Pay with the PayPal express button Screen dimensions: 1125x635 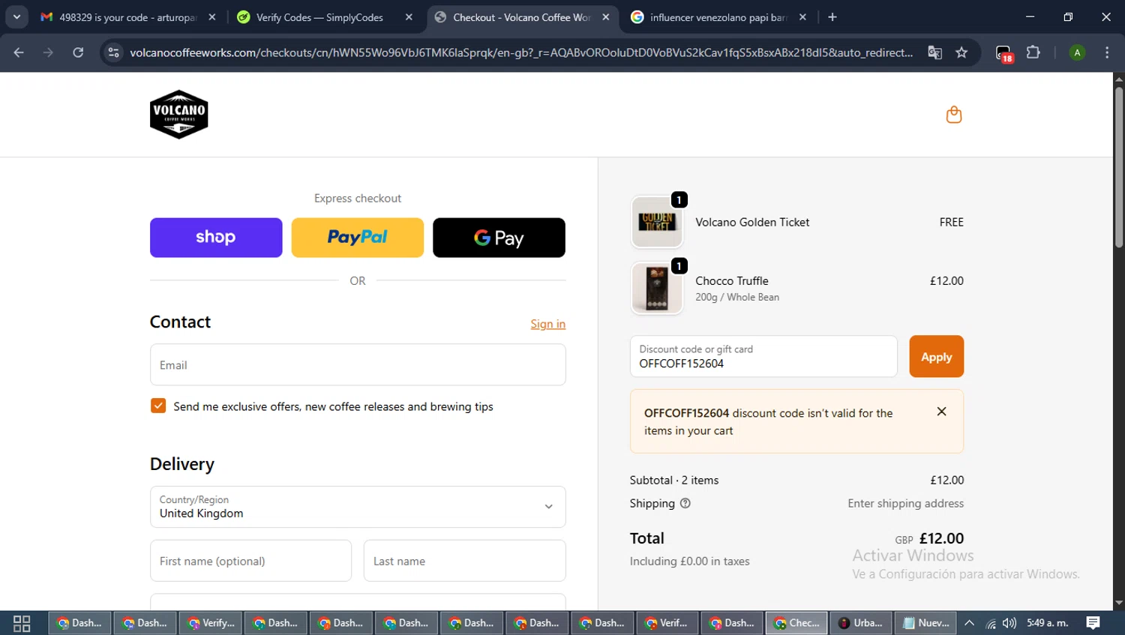click(x=358, y=238)
